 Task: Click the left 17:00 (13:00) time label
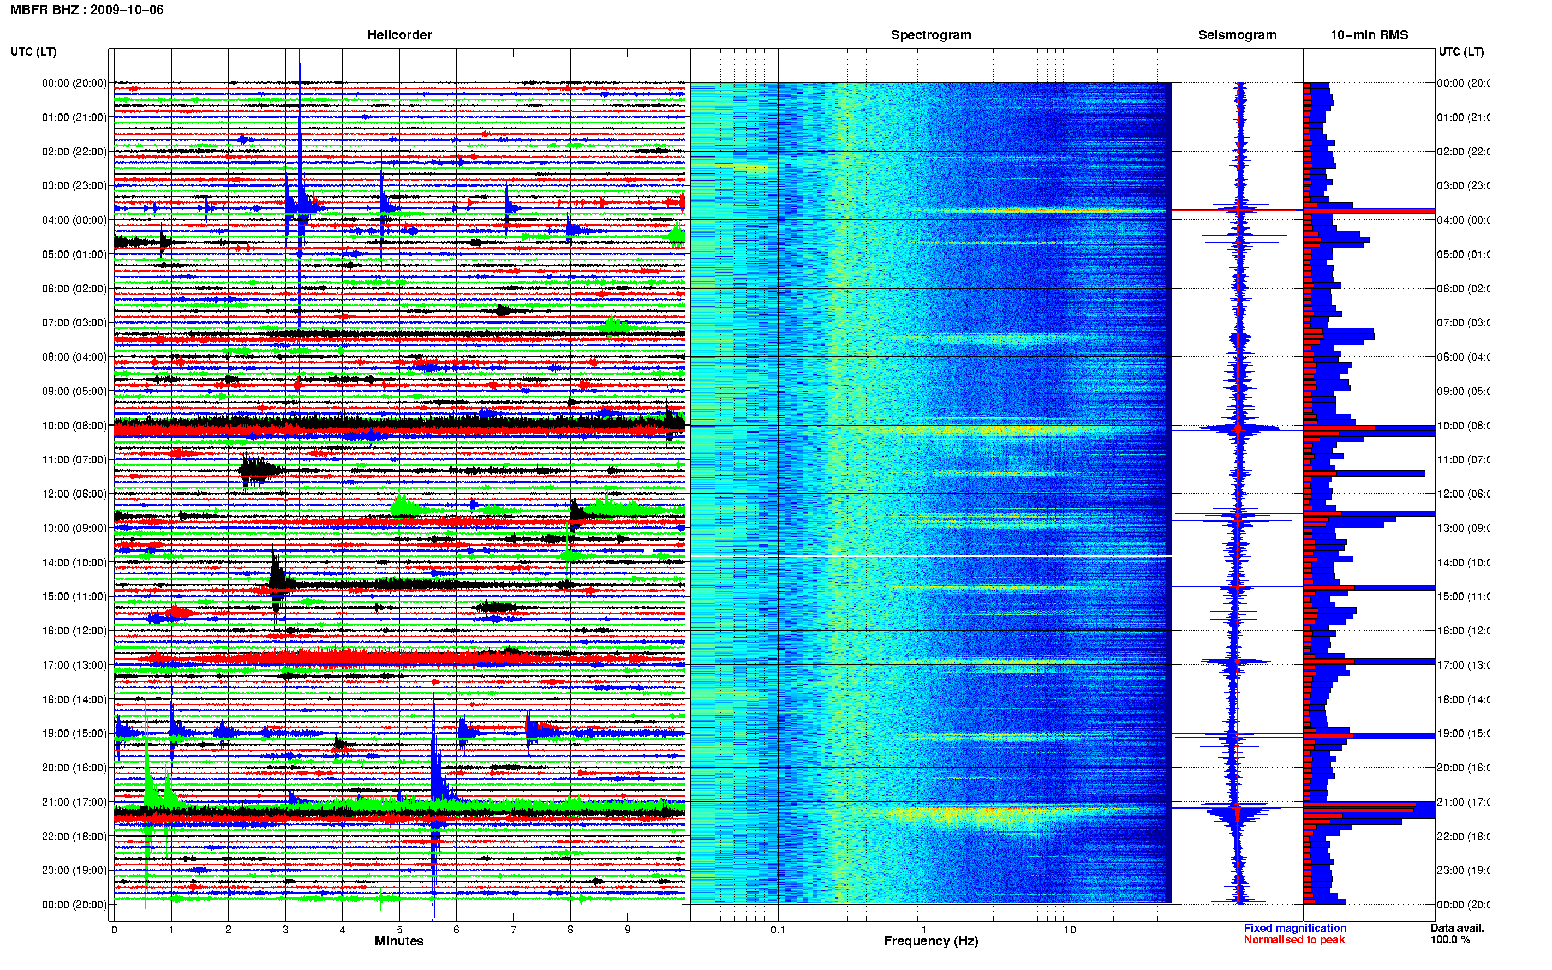(74, 665)
